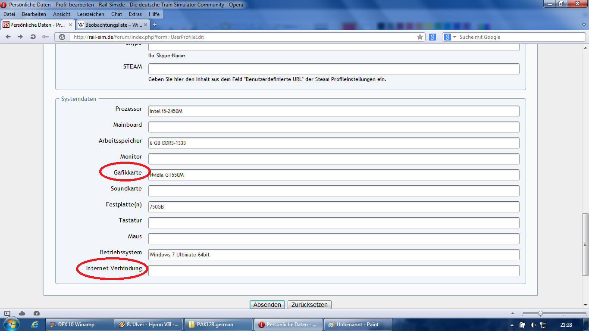Adjust the page zoom slider
This screenshot has width=589, height=331.
coord(540,313)
